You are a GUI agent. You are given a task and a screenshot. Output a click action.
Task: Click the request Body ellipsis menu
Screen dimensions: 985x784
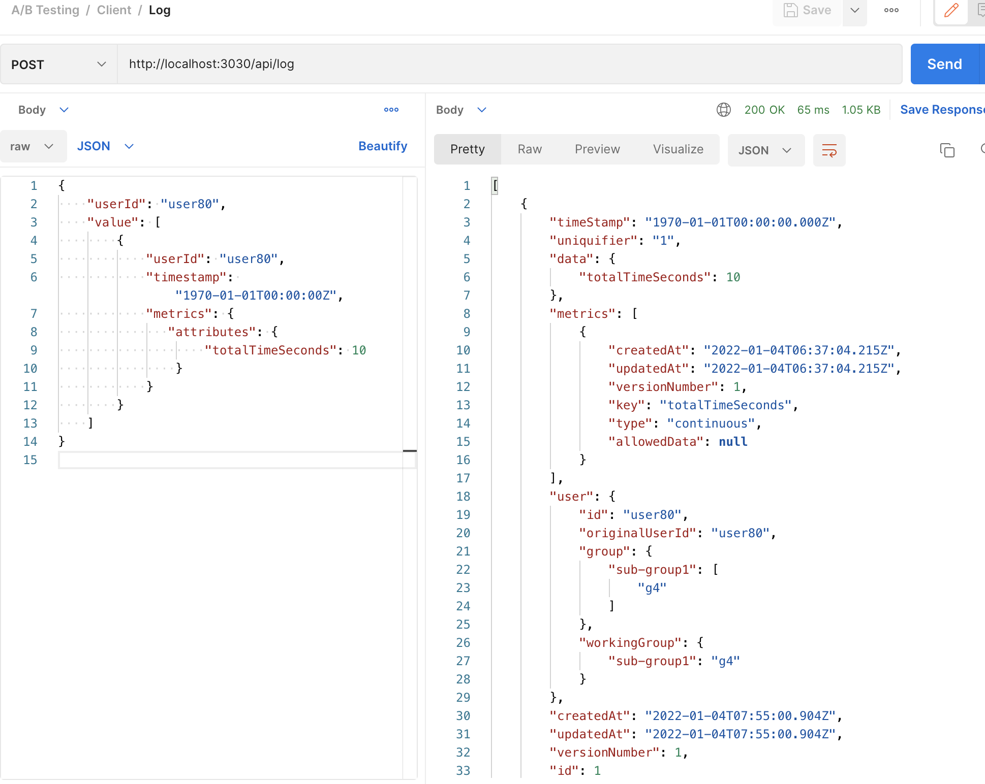(x=391, y=110)
